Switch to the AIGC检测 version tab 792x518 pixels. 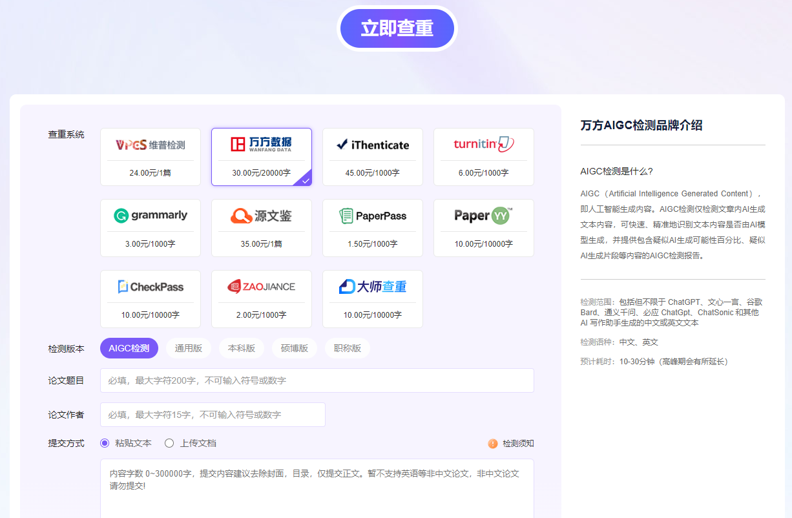pyautogui.click(x=129, y=348)
